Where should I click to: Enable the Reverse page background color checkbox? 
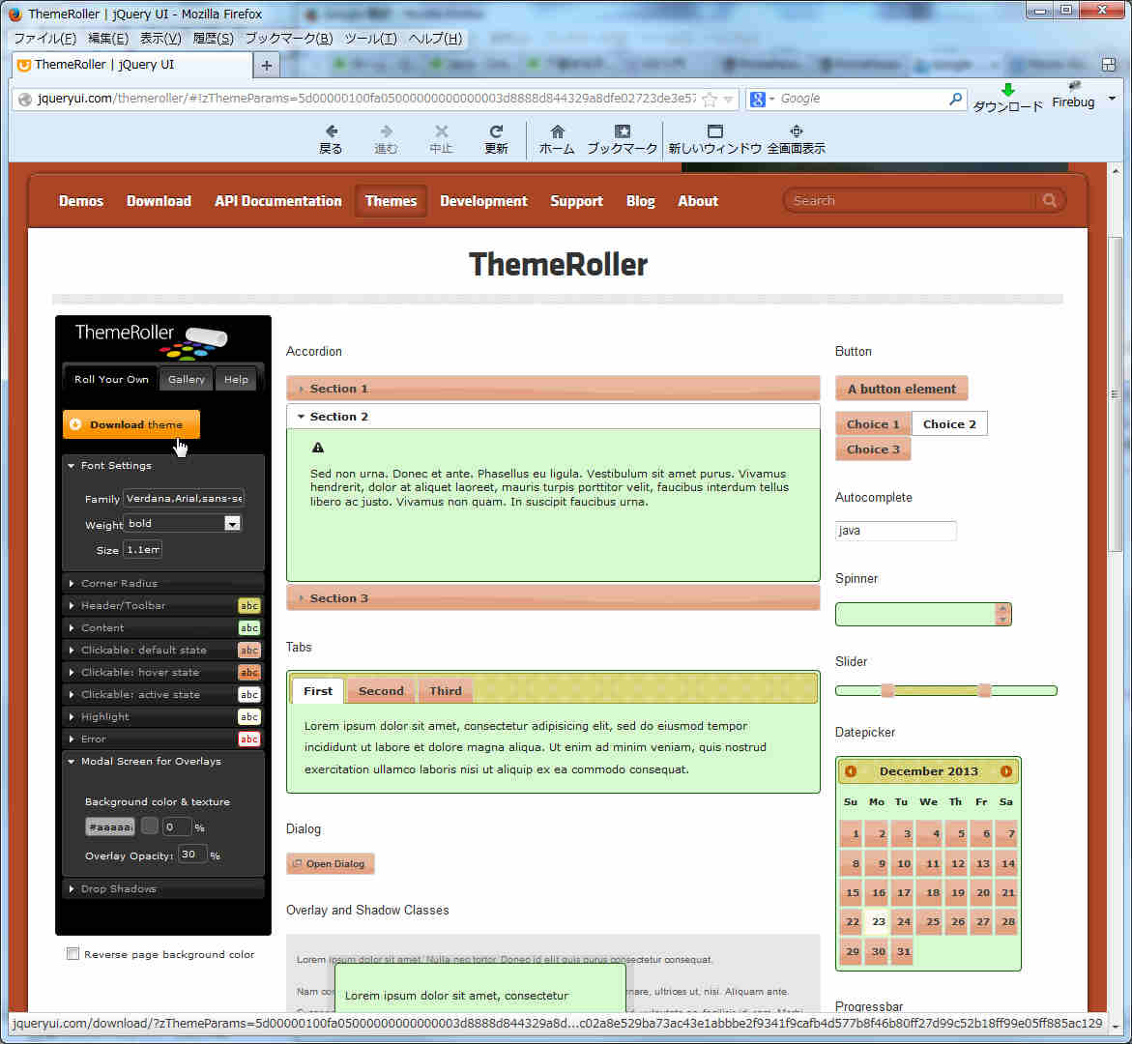click(73, 953)
